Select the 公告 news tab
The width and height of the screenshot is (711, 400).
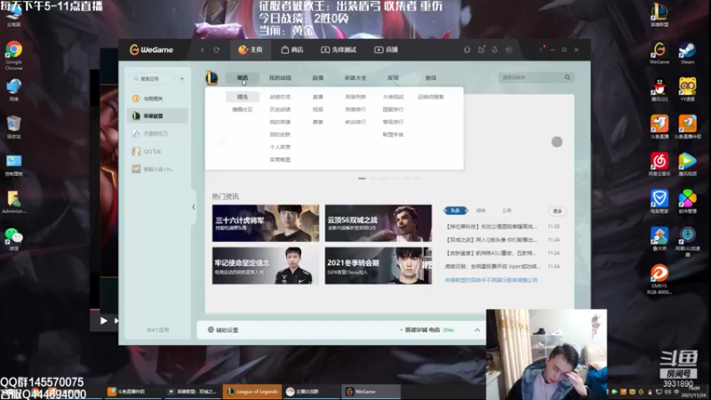[507, 211]
